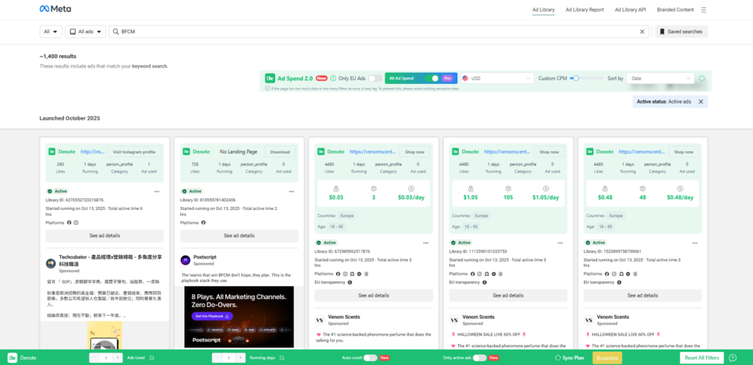
Task: Click the info icon next to Only EU Ads
Action: coord(332,78)
